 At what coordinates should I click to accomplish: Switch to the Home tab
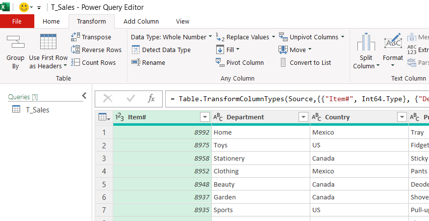pyautogui.click(x=51, y=22)
